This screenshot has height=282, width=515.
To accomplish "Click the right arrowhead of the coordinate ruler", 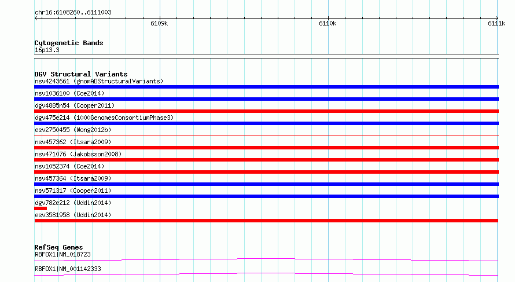I will 497,18.
